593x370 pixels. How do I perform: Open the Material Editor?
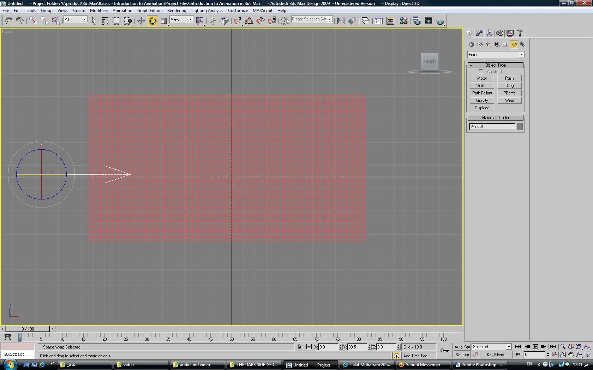403,21
